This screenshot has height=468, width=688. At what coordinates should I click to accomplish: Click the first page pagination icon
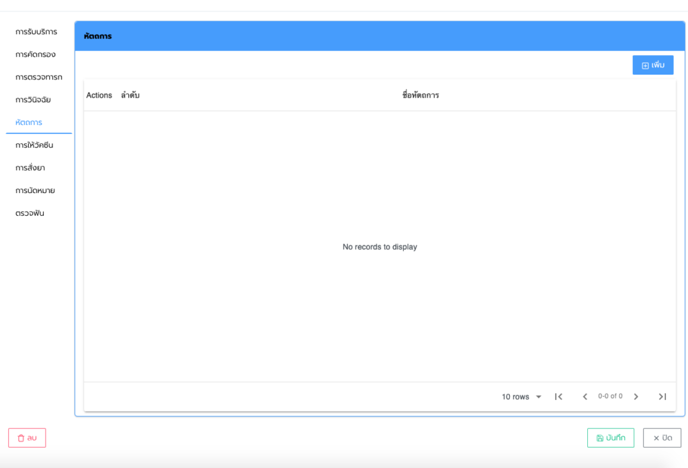[558, 397]
